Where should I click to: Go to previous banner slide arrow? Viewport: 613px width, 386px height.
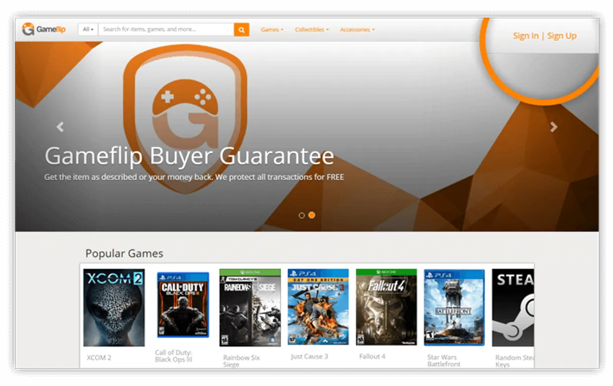click(x=60, y=127)
